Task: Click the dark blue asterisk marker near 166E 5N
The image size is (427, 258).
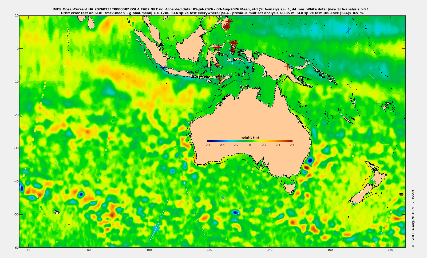Action: point(348,30)
